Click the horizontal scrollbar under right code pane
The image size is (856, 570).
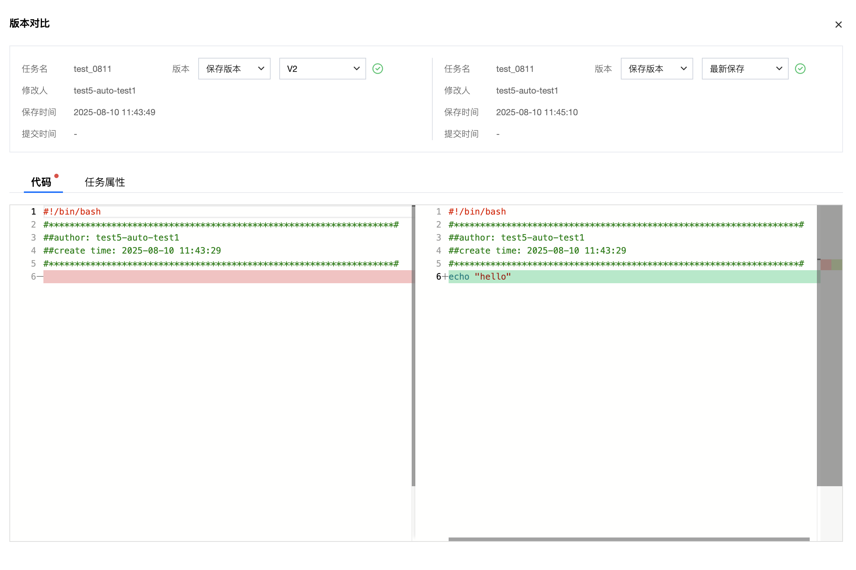click(x=628, y=539)
